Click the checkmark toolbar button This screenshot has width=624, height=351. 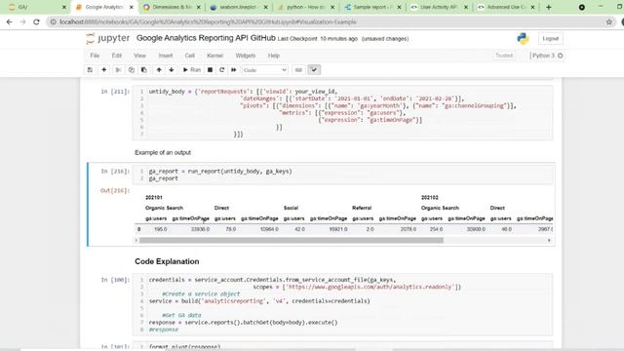coord(314,70)
